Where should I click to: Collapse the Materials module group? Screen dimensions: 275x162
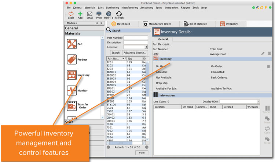(x=84, y=33)
